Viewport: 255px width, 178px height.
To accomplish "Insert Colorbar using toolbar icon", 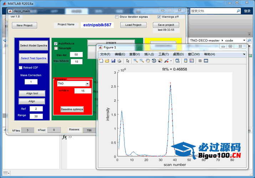I will pos(185,61).
